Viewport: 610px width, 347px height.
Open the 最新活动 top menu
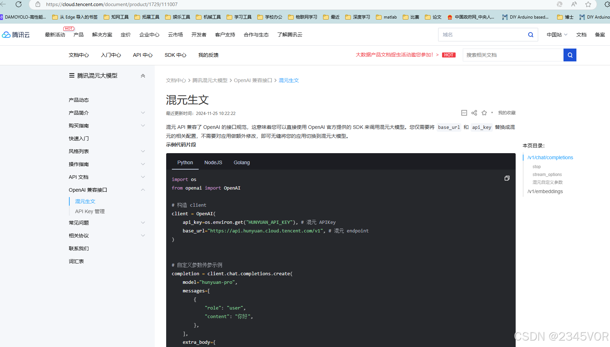[x=55, y=35]
